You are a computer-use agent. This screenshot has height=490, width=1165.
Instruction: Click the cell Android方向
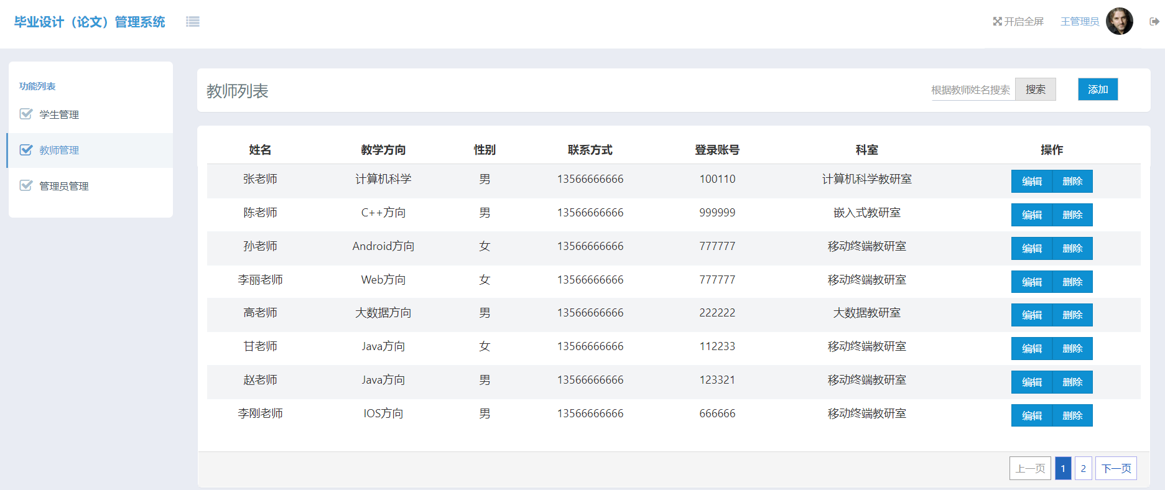pyautogui.click(x=383, y=246)
